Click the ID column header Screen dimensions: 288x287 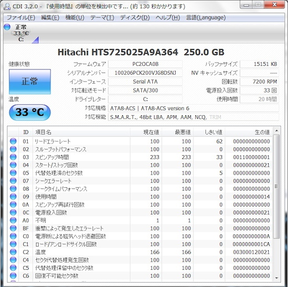tap(25, 132)
